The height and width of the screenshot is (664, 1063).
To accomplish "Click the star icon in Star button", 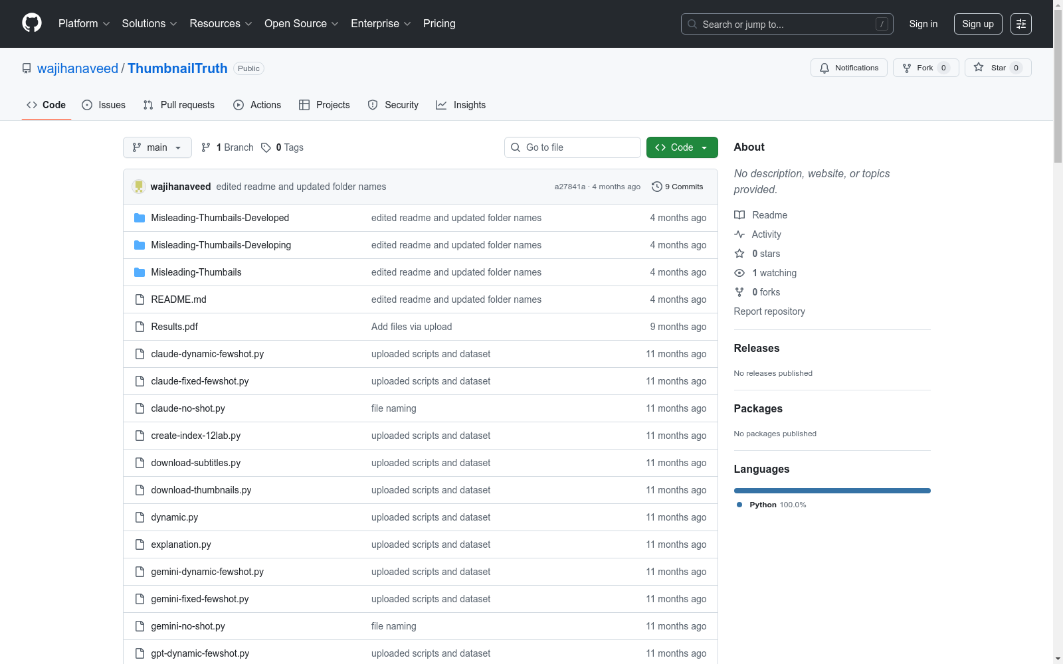I will 979,67.
